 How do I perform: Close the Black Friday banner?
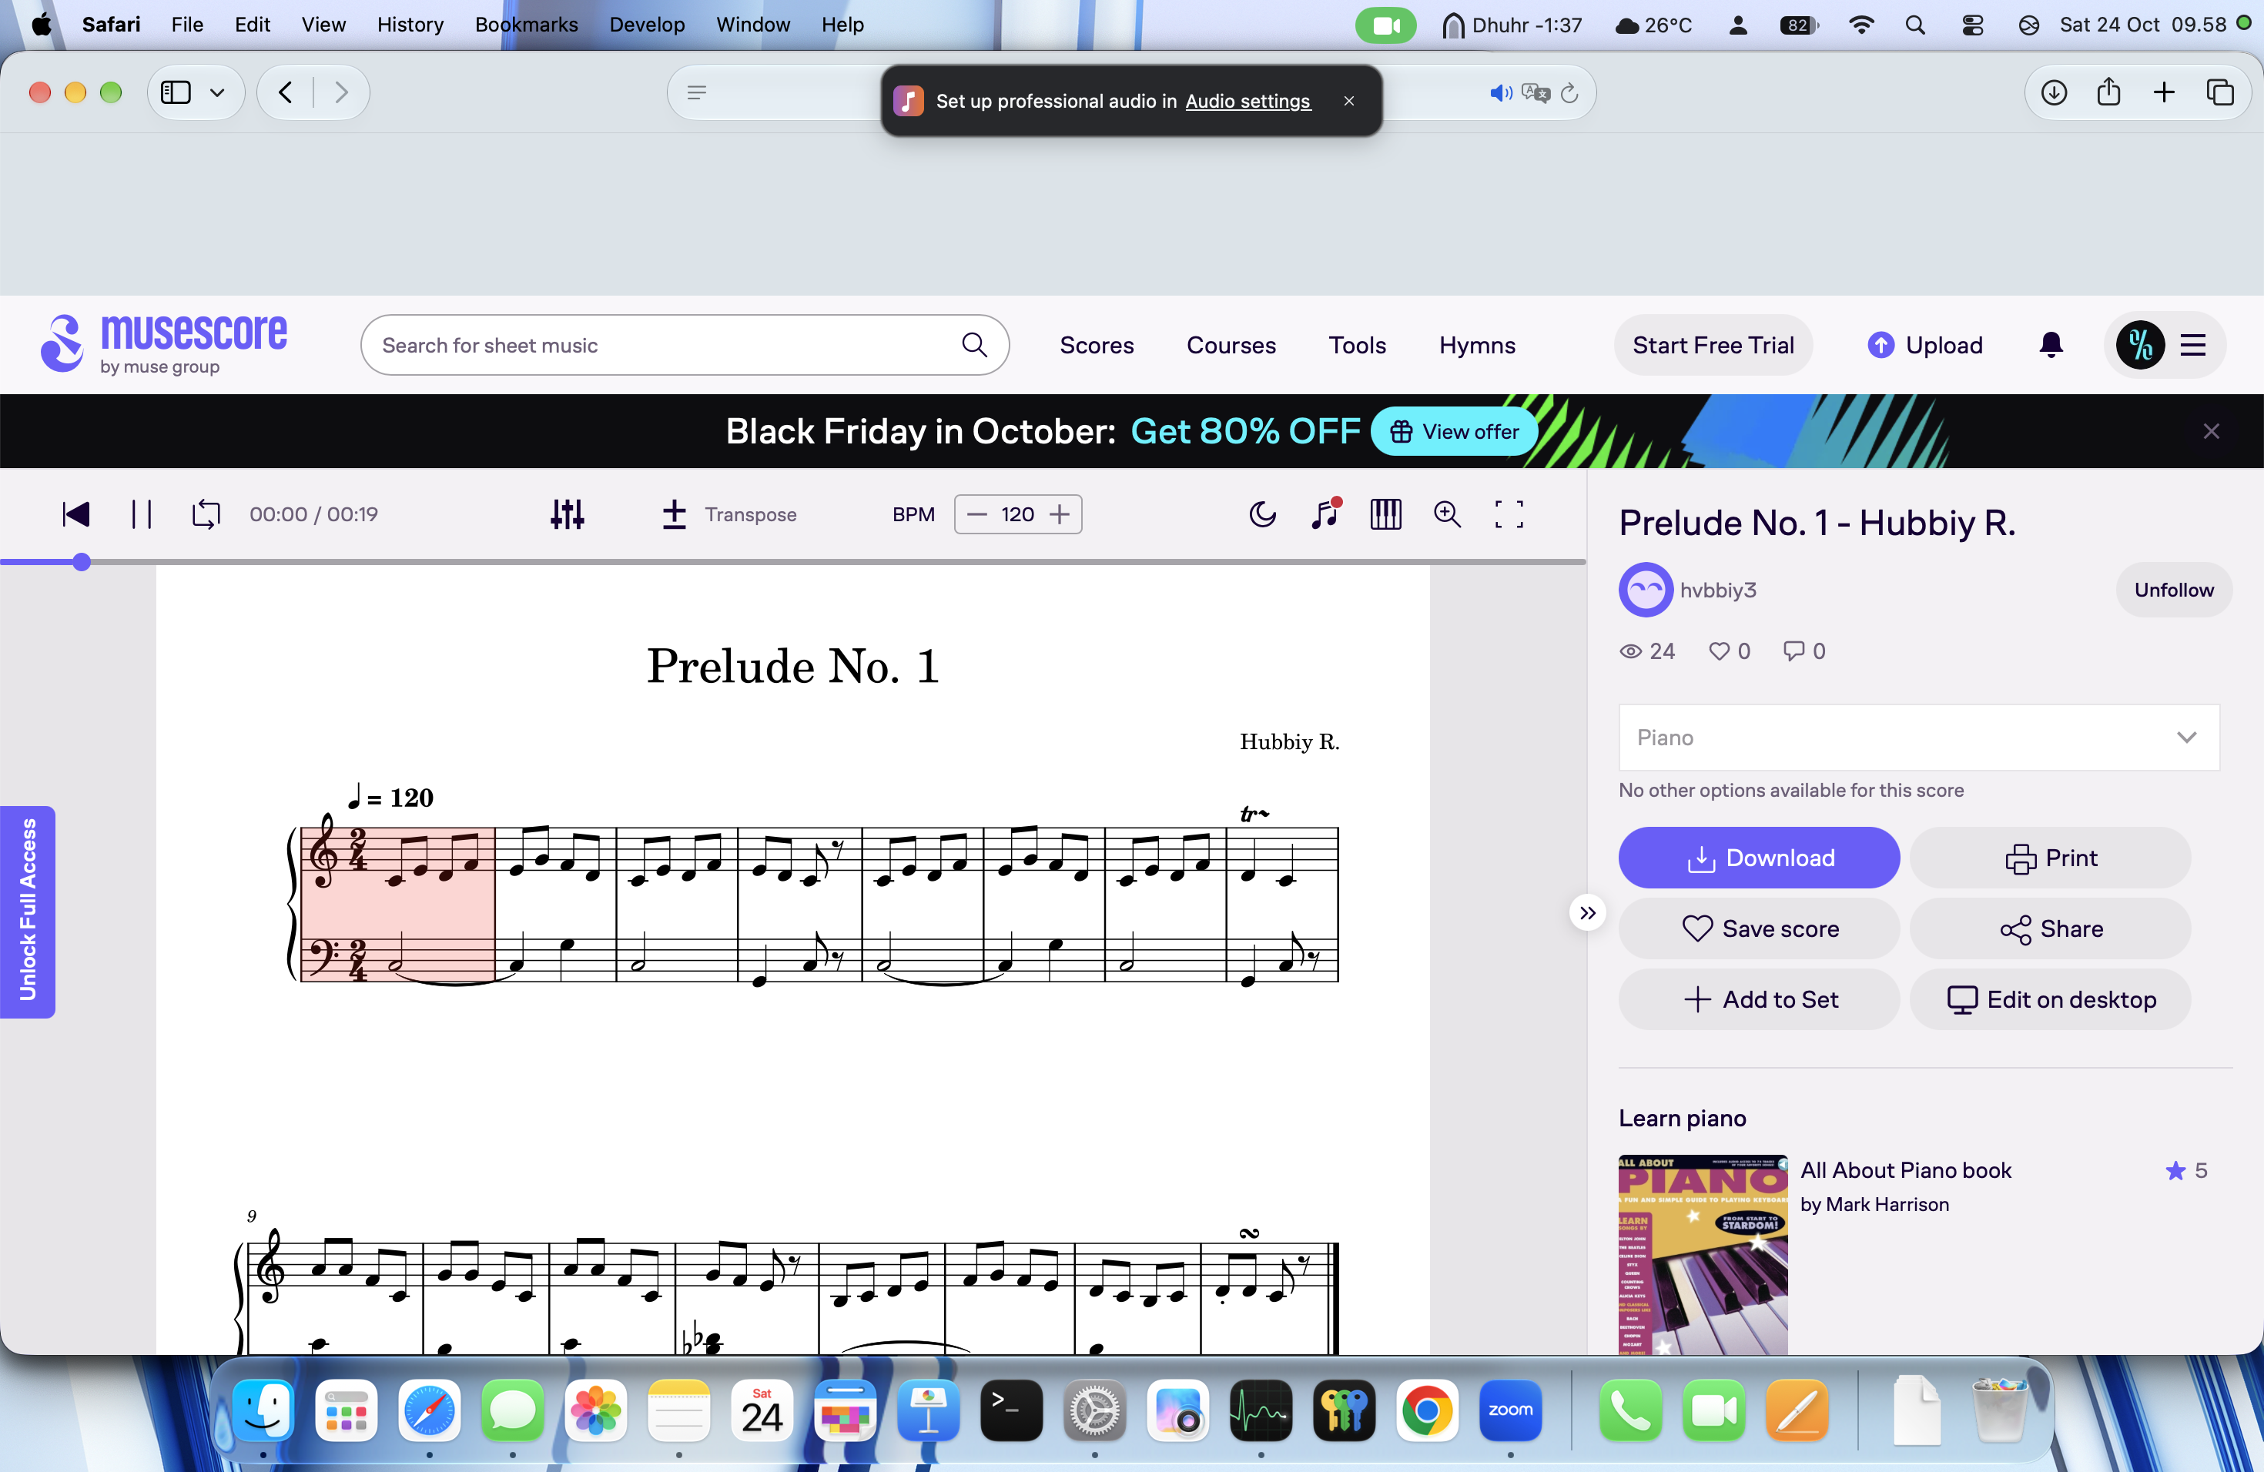point(2211,432)
